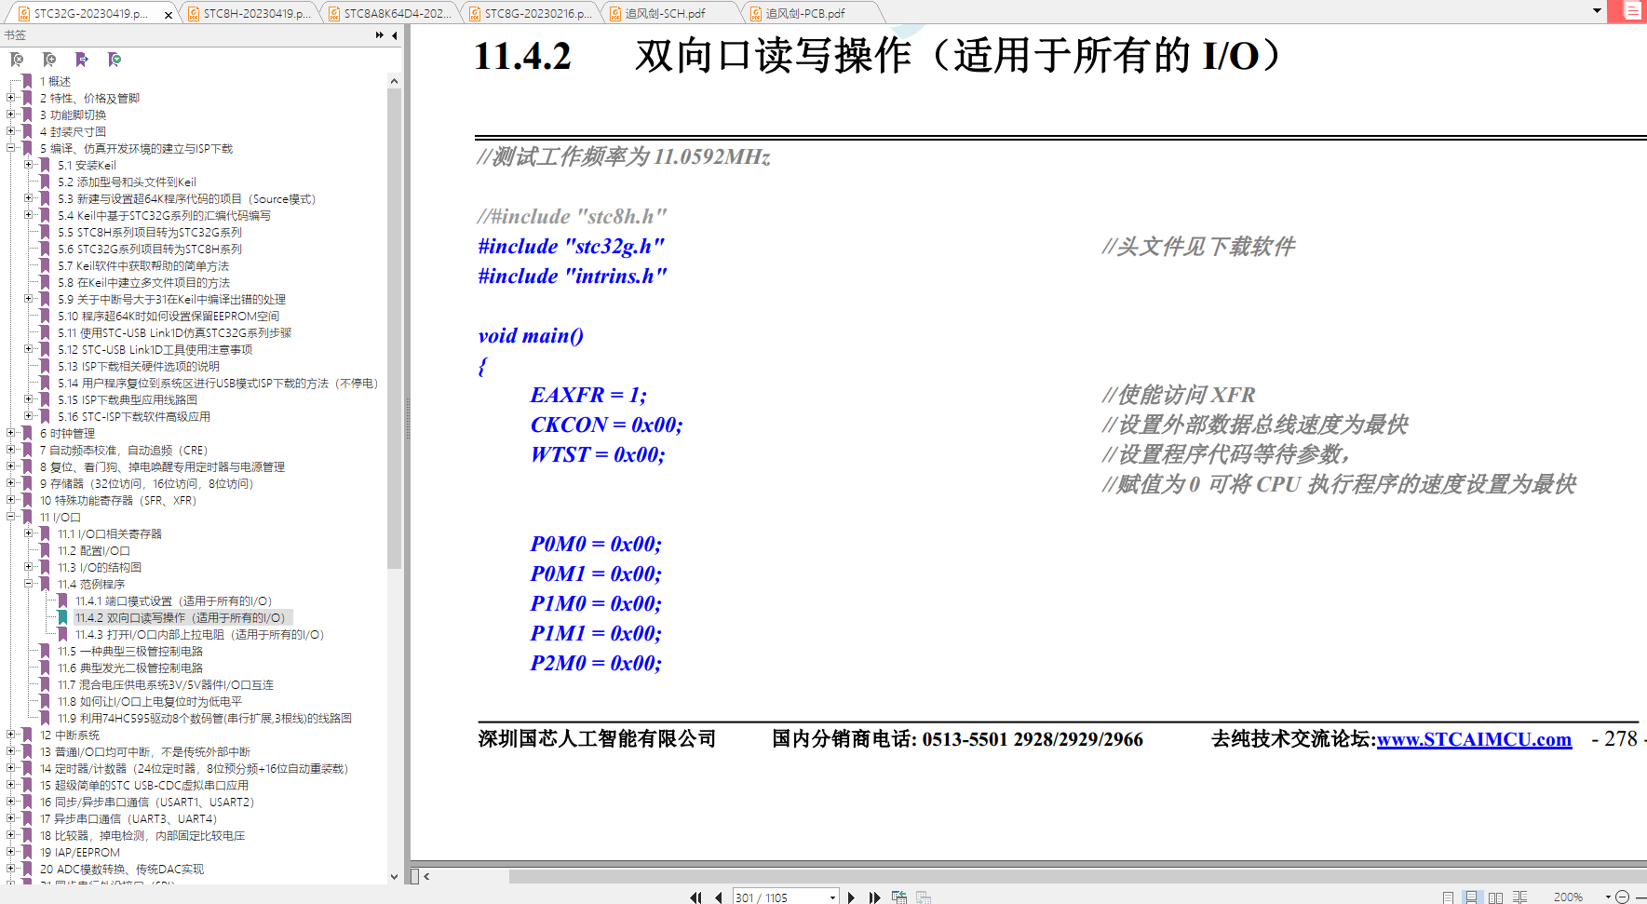
Task: Open the www.STCAIMCU.com forum link
Action: click(1474, 739)
